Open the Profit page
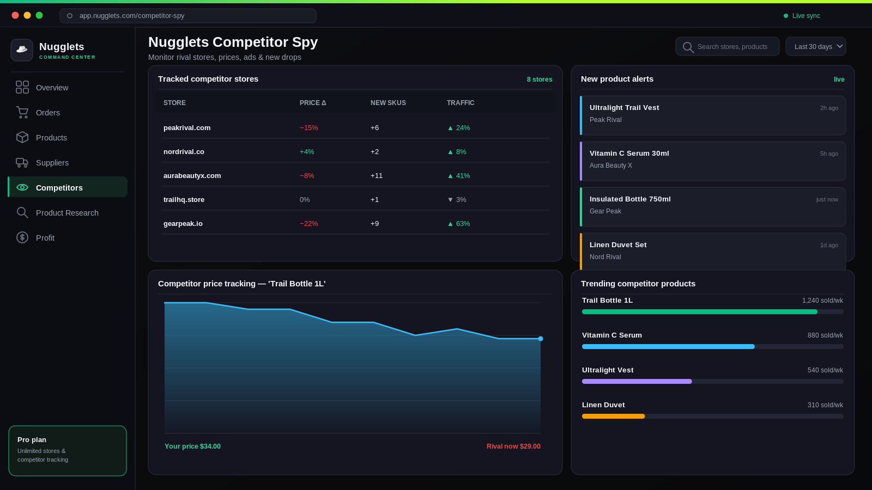Image resolution: width=872 pixels, height=490 pixels. coord(68,237)
